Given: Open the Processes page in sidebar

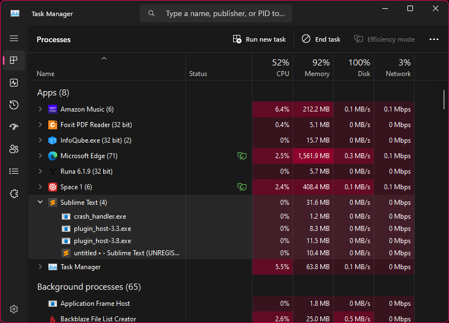Looking at the screenshot, I should [14, 60].
